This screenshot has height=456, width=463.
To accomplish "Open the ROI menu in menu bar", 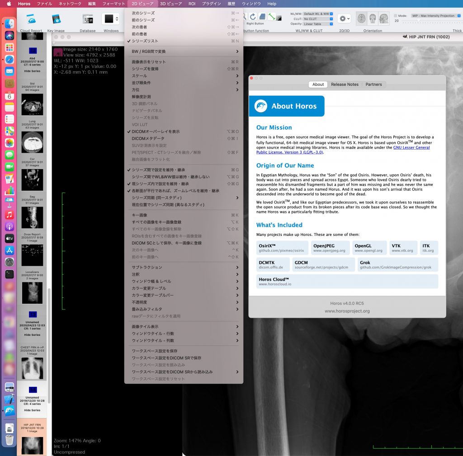I will pyautogui.click(x=192, y=4).
